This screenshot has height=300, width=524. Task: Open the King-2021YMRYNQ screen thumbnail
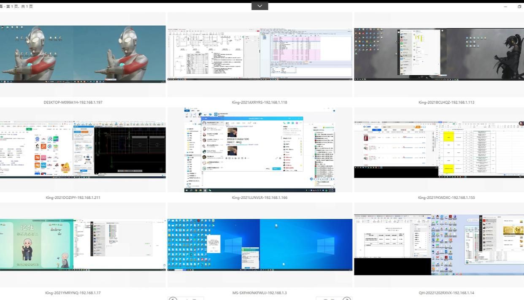pos(83,245)
